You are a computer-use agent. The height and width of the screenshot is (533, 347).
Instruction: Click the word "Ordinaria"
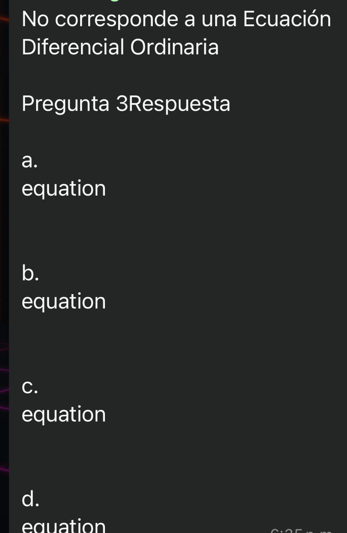tap(175, 48)
